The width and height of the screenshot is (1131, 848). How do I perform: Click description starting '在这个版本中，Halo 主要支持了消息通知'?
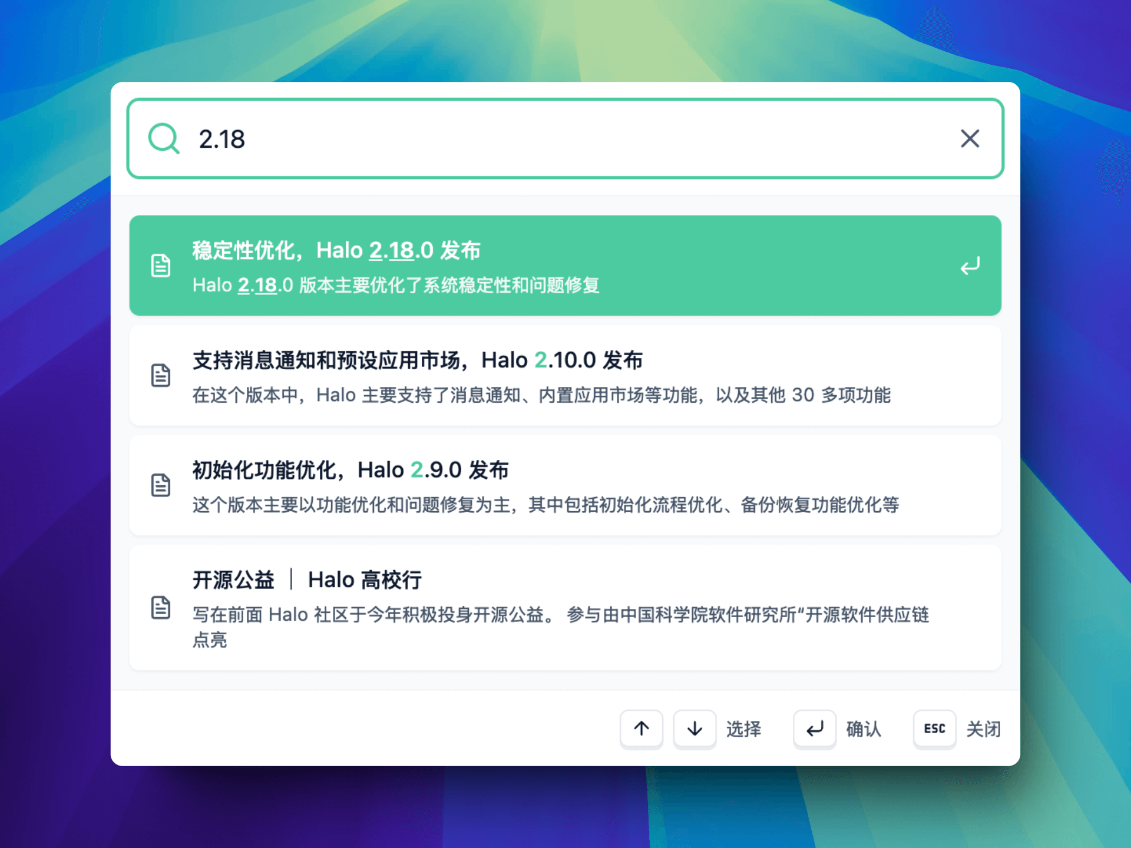(x=541, y=395)
